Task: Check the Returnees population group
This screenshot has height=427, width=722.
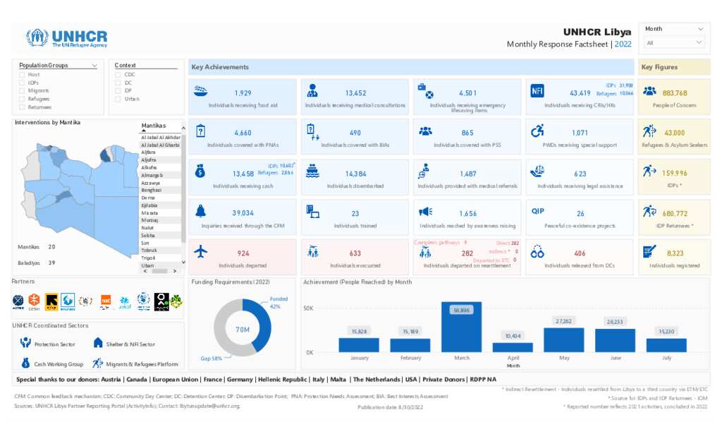Action: (22, 107)
